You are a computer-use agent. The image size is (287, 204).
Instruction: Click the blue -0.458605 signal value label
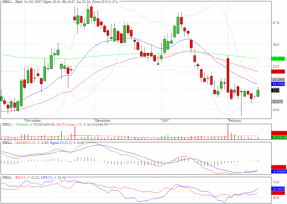pyautogui.click(x=278, y=172)
